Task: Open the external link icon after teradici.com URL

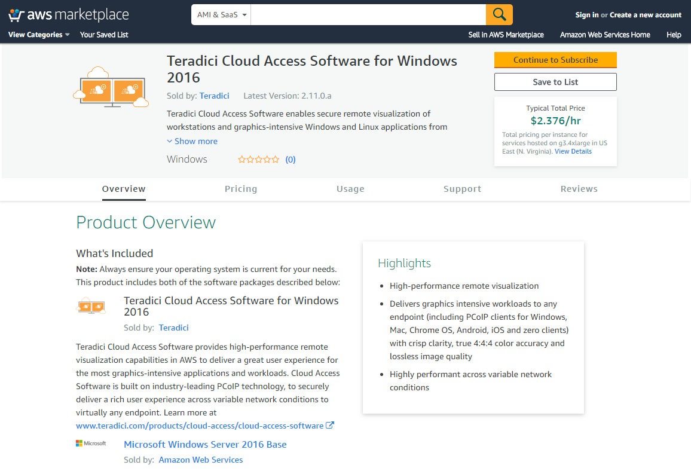Action: click(330, 426)
